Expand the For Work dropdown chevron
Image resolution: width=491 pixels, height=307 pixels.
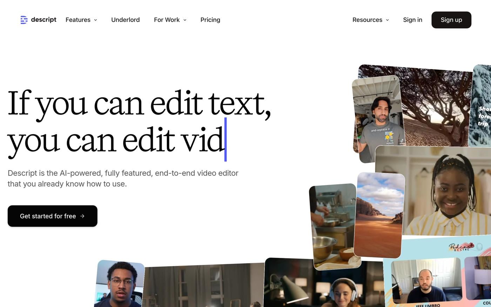click(185, 20)
